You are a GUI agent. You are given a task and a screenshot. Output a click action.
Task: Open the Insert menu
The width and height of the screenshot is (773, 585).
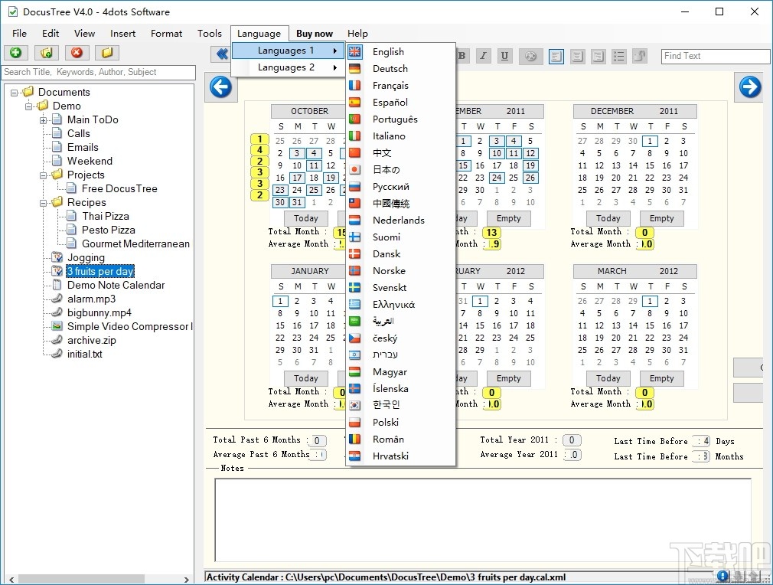point(122,34)
